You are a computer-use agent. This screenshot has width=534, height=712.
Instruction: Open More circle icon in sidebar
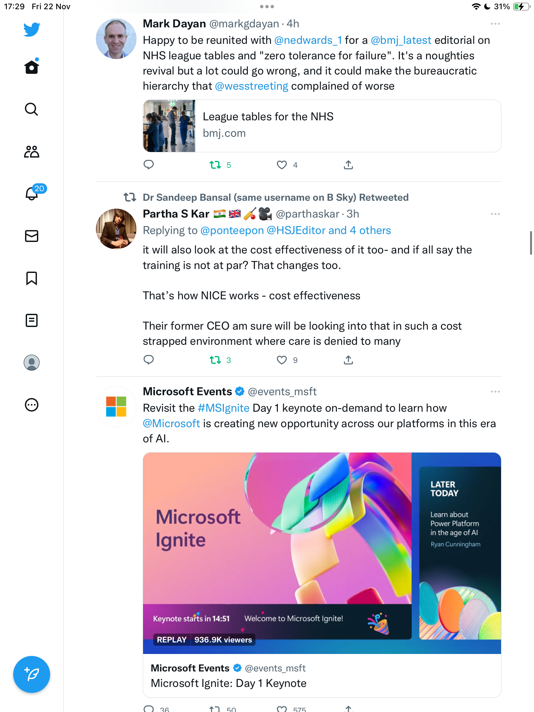(x=32, y=405)
